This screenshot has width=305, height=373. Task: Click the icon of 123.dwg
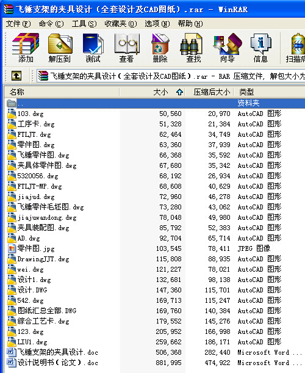(x=12, y=331)
